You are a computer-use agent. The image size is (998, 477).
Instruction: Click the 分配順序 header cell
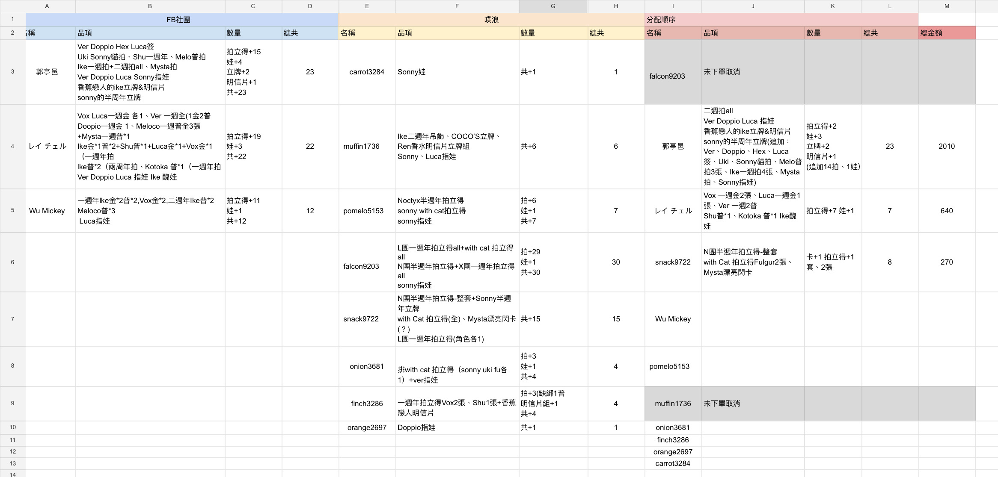click(781, 20)
